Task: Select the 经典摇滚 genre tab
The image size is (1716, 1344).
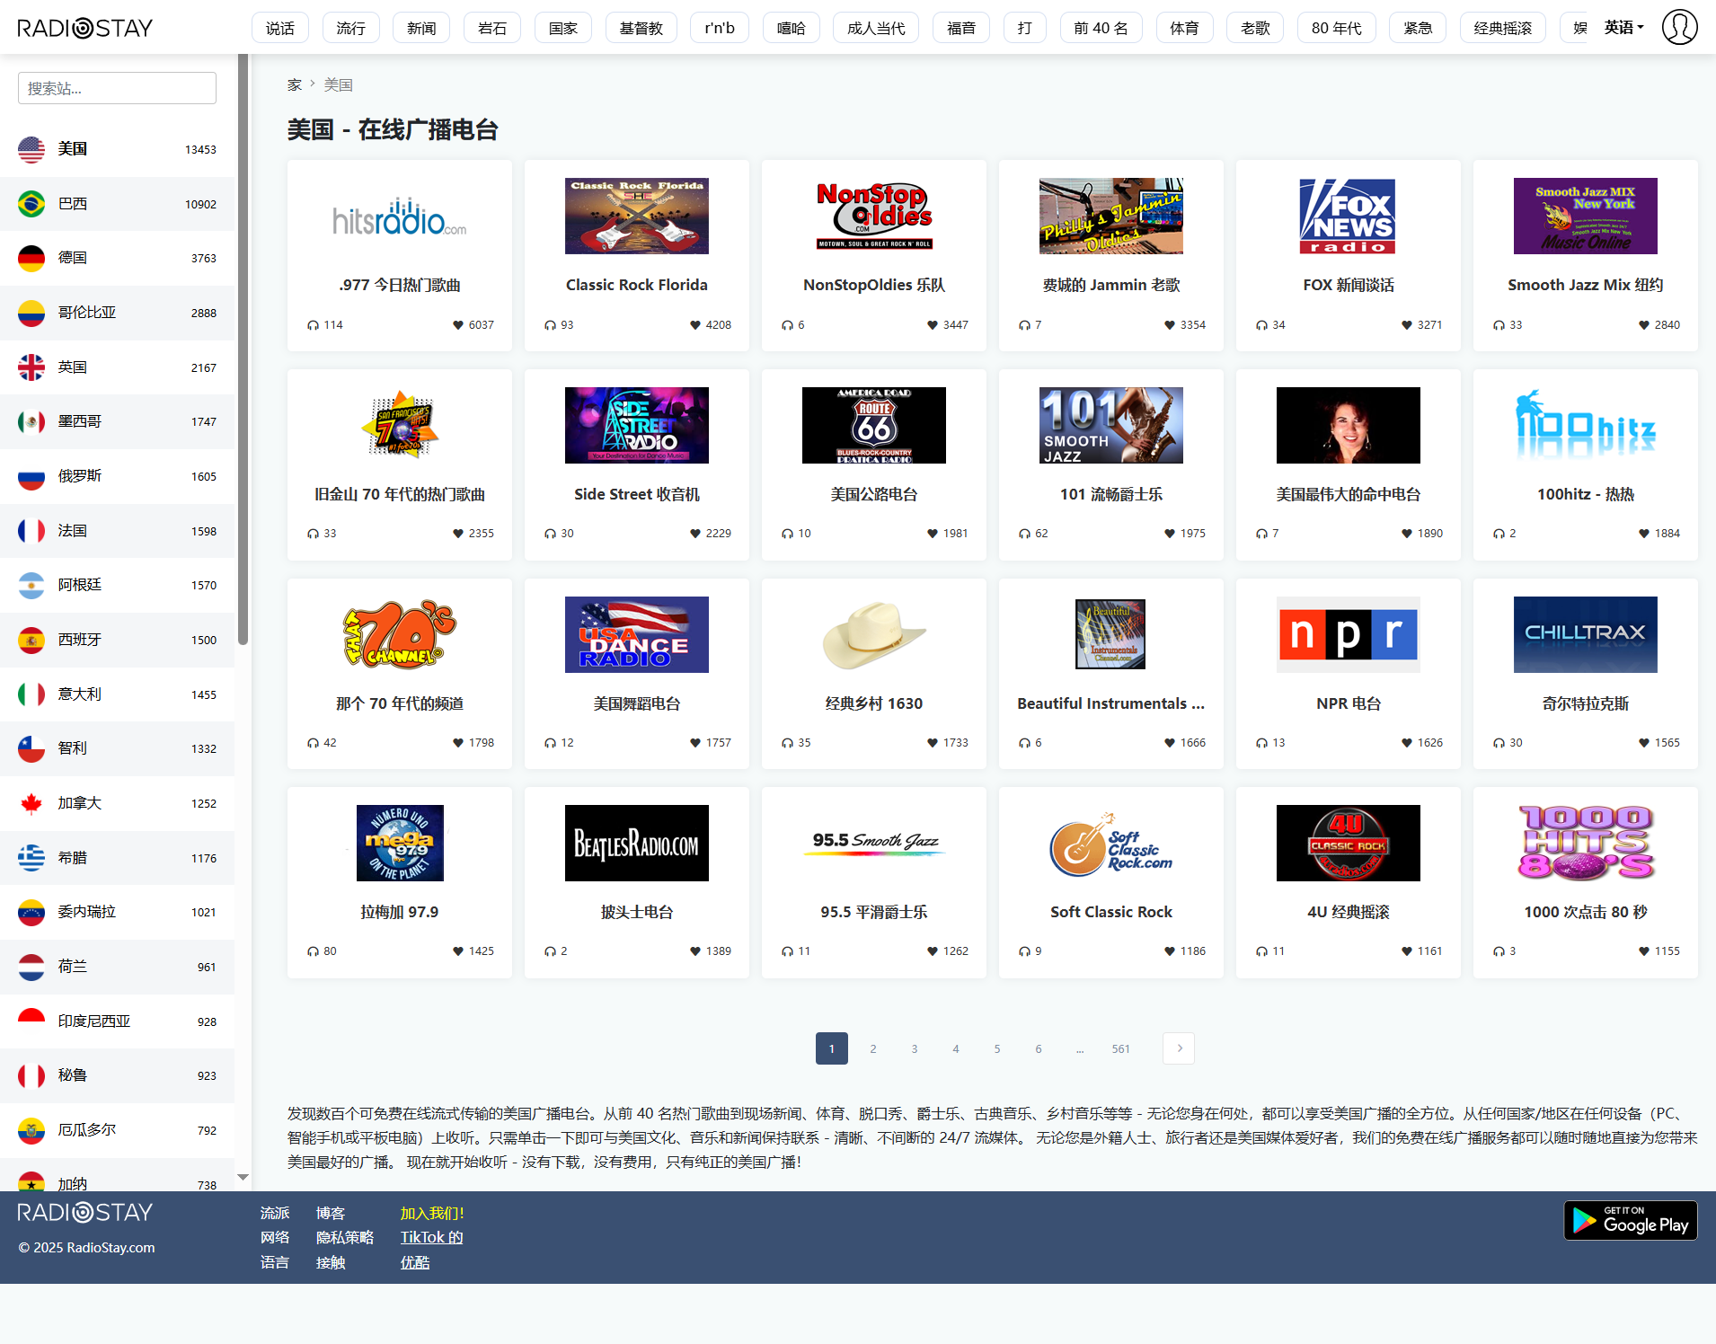Action: pyautogui.click(x=1502, y=28)
